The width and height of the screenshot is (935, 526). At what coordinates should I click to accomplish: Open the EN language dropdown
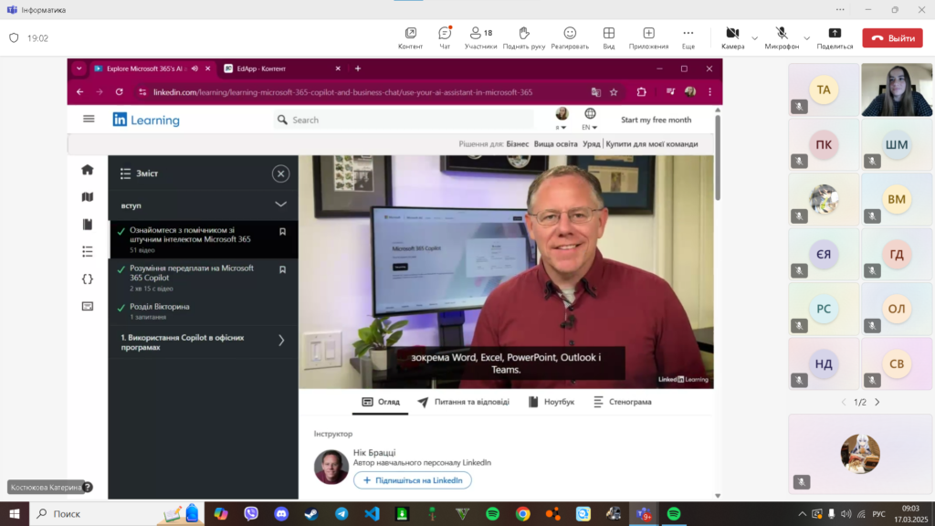tap(590, 119)
